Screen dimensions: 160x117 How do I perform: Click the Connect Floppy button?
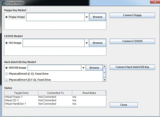132,15
